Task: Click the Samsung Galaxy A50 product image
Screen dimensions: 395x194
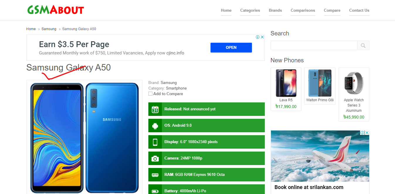Action: (x=84, y=138)
